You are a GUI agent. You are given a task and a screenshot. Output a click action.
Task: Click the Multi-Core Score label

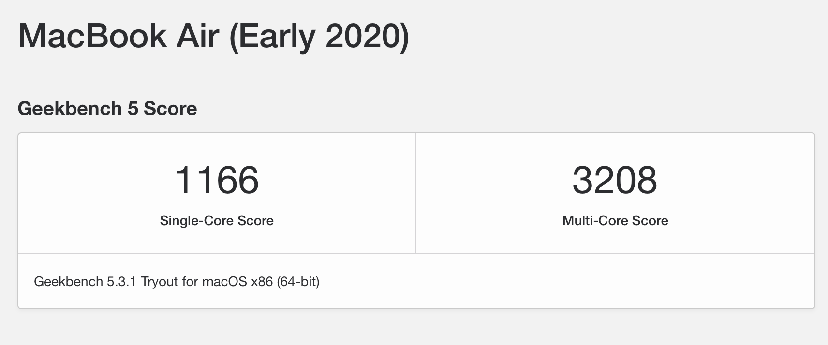[x=615, y=221]
